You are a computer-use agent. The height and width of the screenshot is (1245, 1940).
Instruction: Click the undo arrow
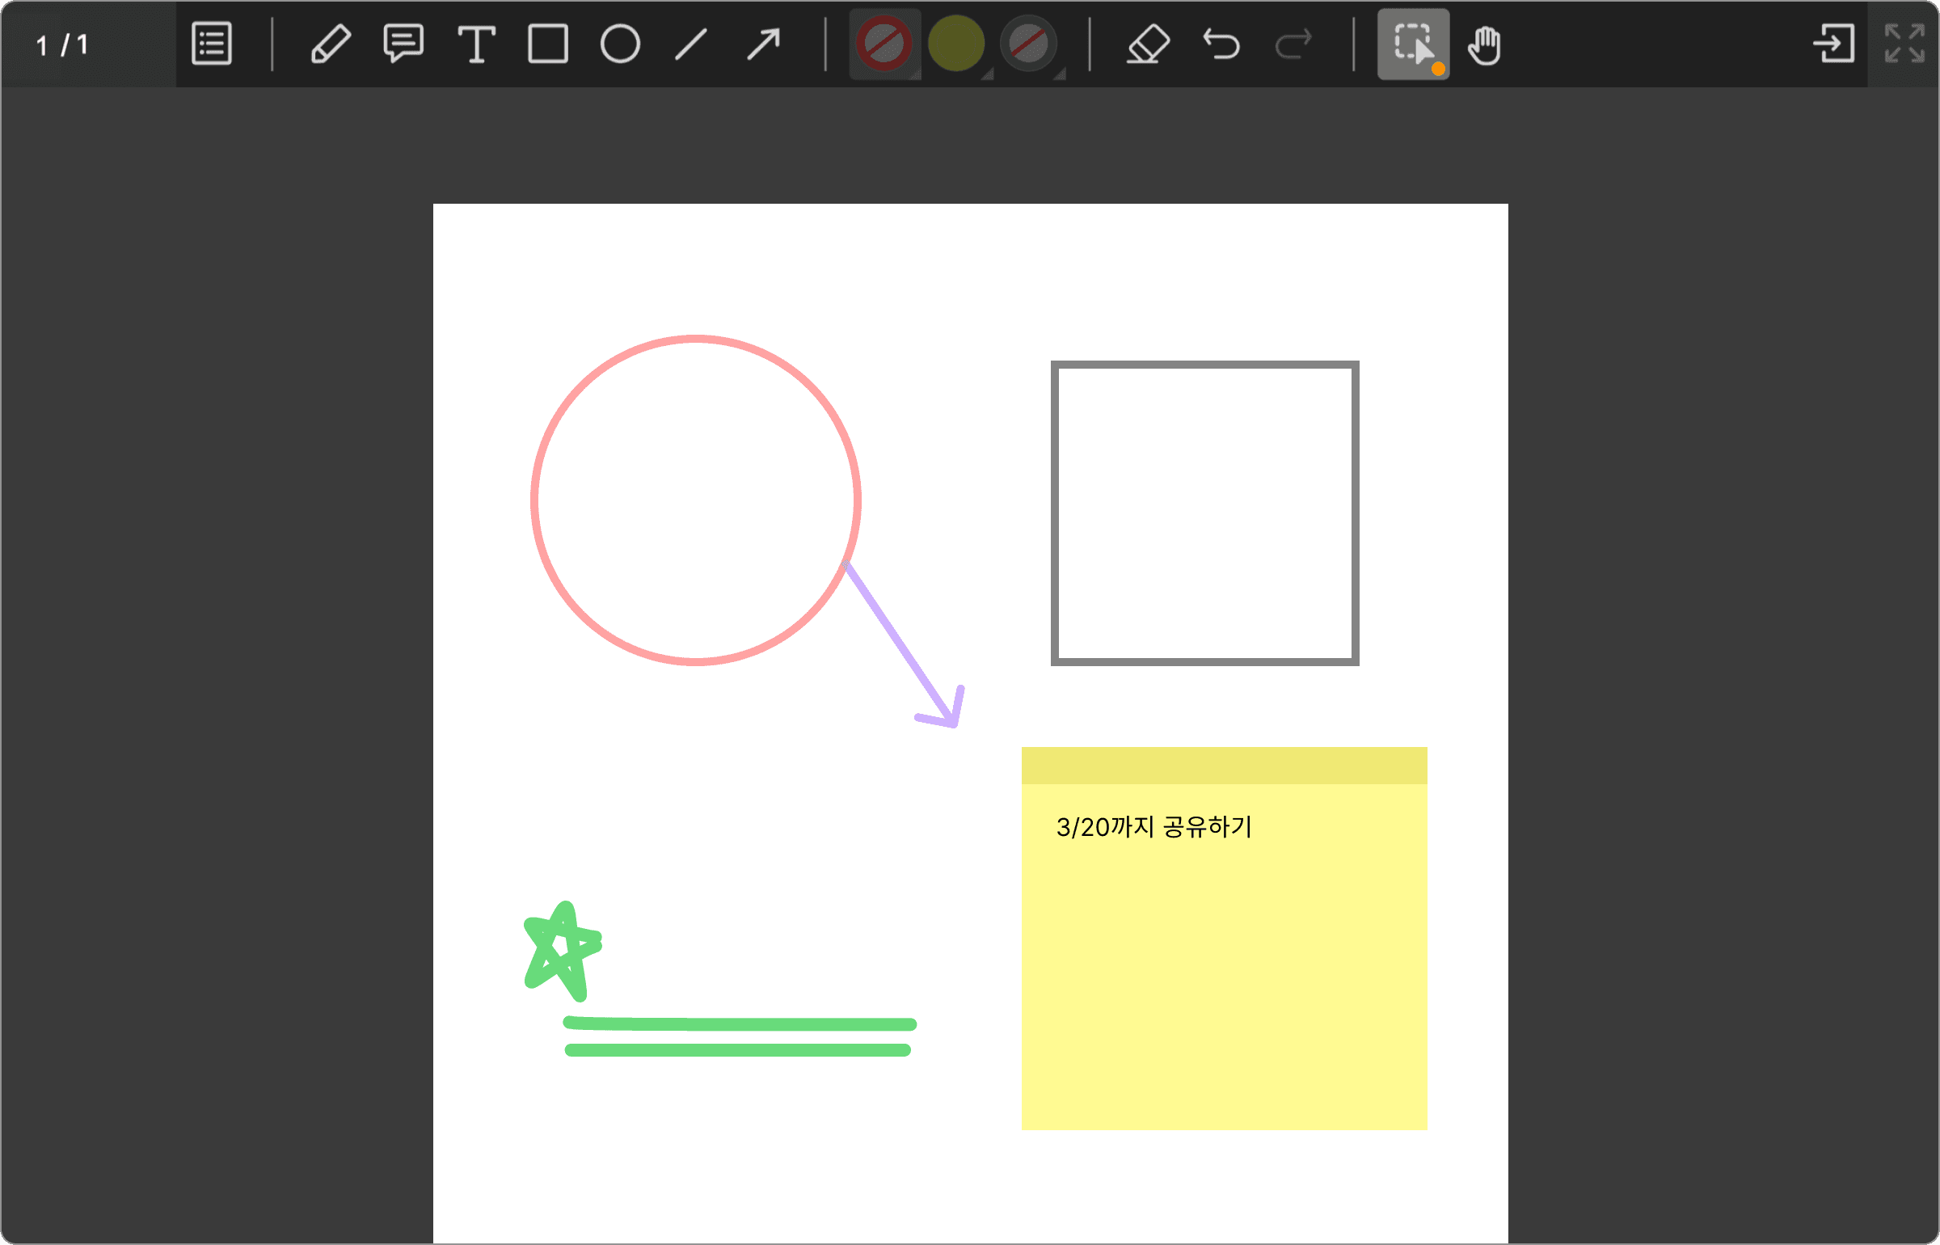click(1221, 44)
